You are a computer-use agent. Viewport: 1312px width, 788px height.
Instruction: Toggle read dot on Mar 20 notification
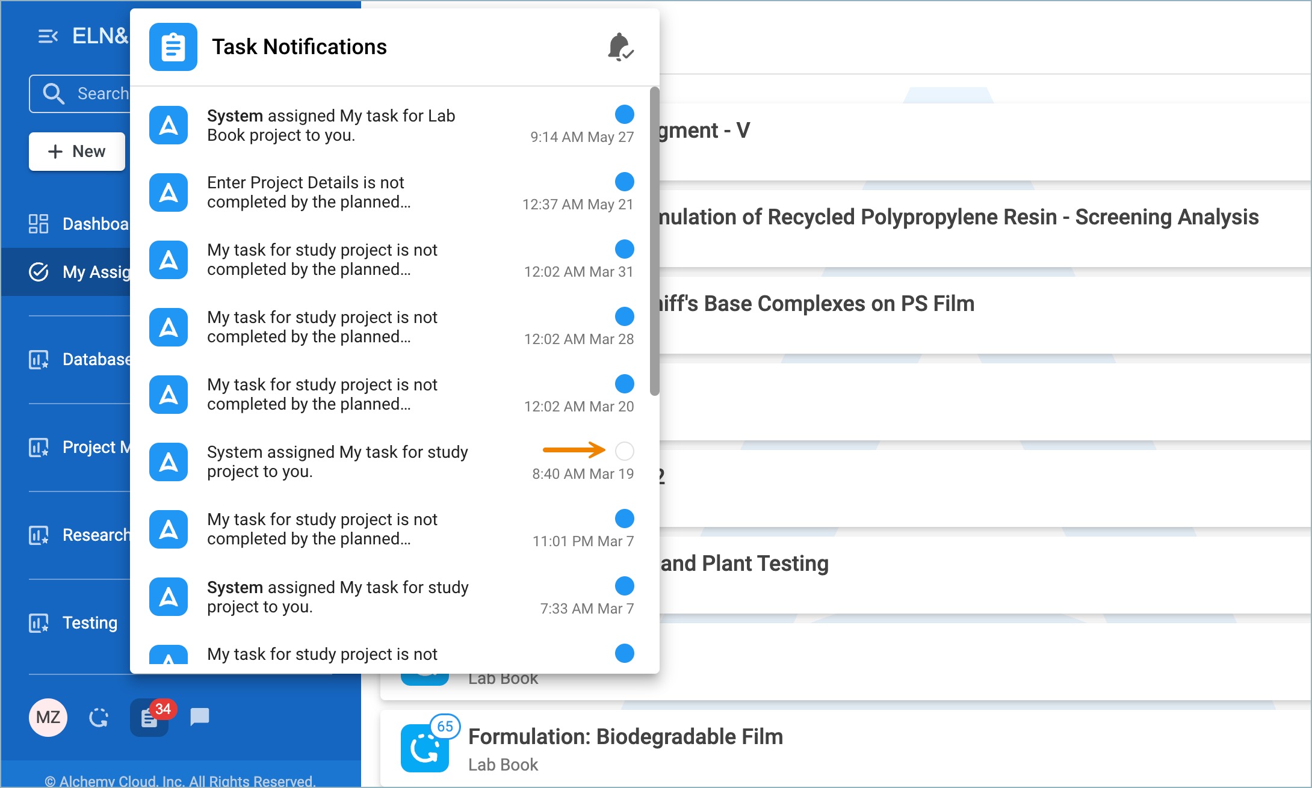point(625,384)
